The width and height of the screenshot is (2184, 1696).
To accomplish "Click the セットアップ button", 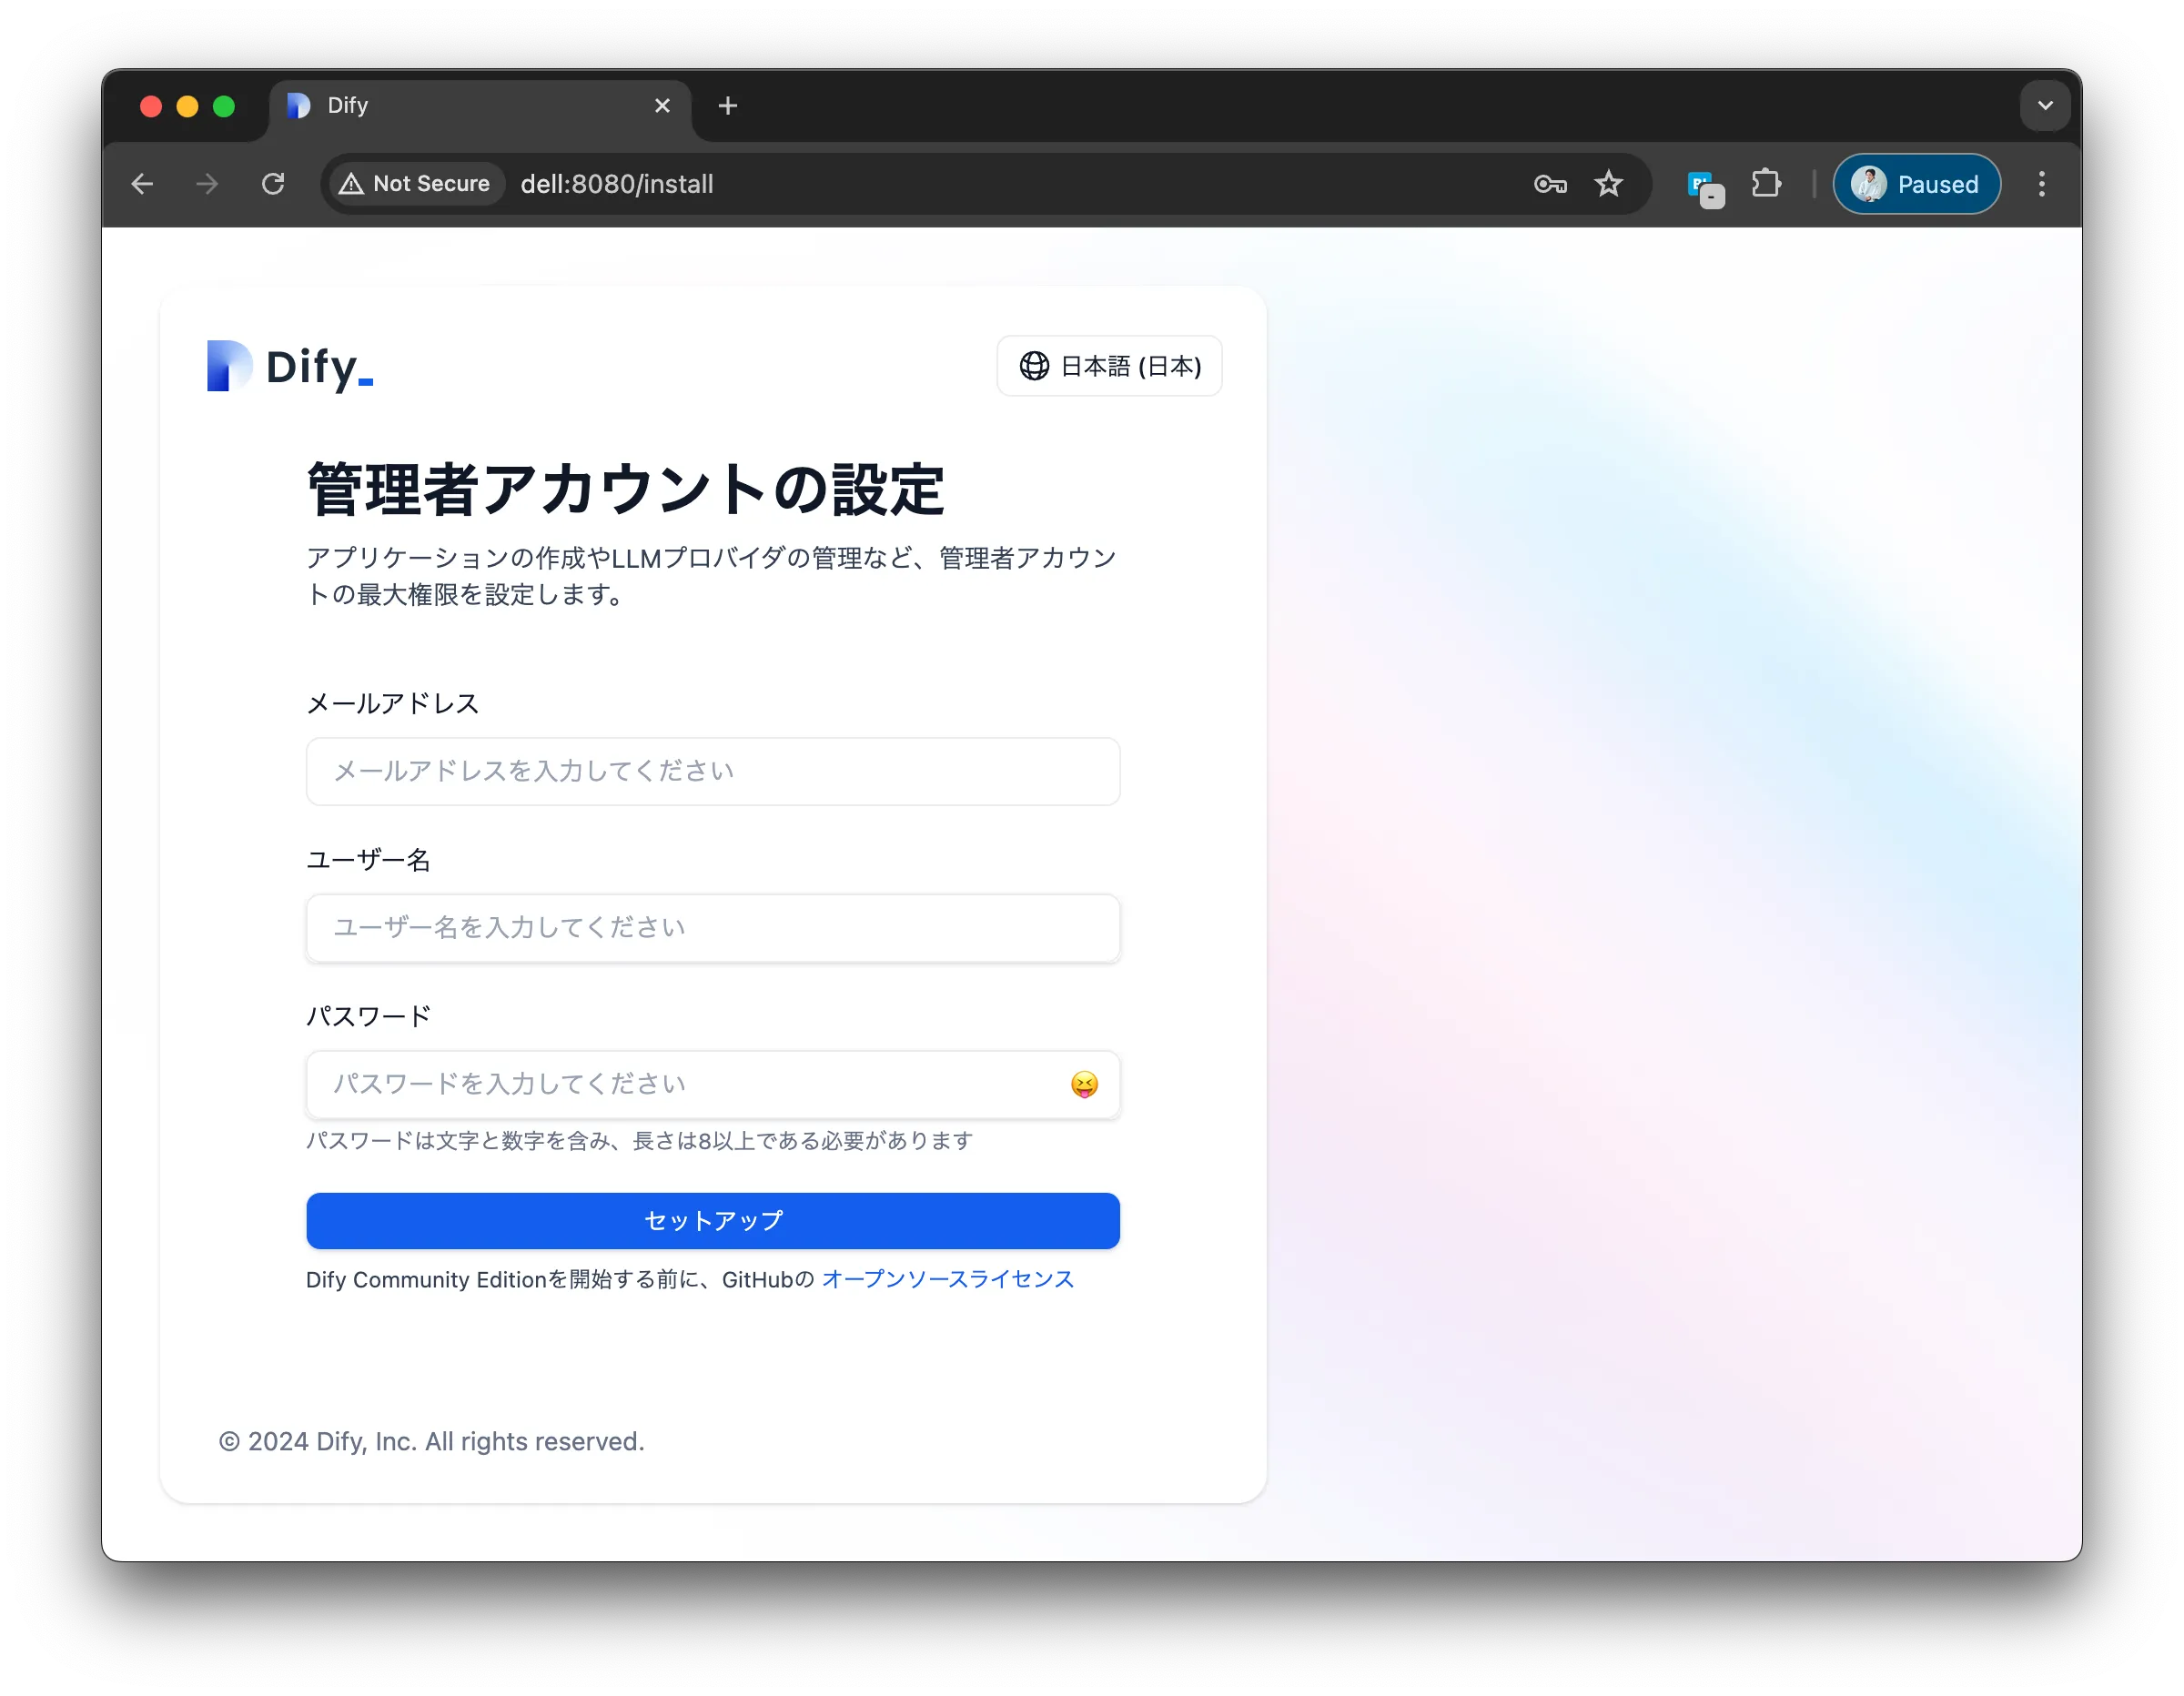I will [x=713, y=1221].
